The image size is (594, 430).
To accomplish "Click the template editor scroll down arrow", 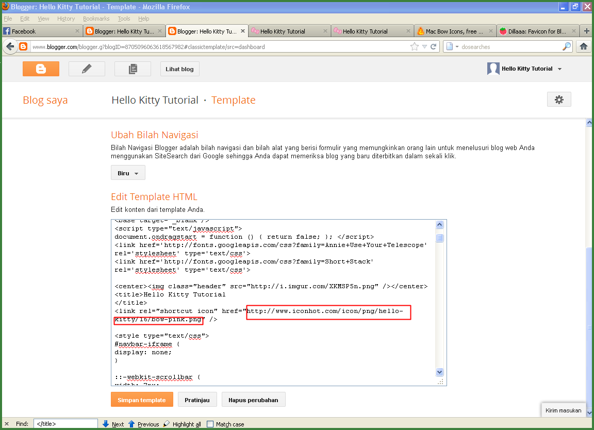I will 439,372.
